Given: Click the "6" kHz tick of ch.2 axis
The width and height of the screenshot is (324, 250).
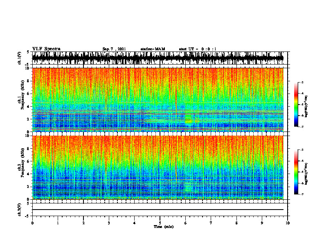Looking at the screenshot, I should click(29, 161).
